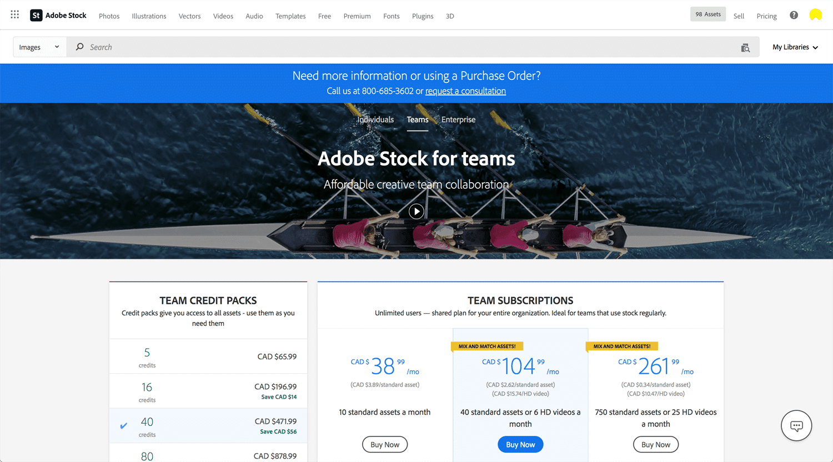Image resolution: width=833 pixels, height=462 pixels.
Task: Click MIX AND MATCH badge on $104 plan
Action: (x=486, y=346)
